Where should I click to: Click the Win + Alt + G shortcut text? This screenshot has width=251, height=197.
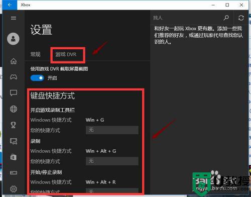point(101,151)
